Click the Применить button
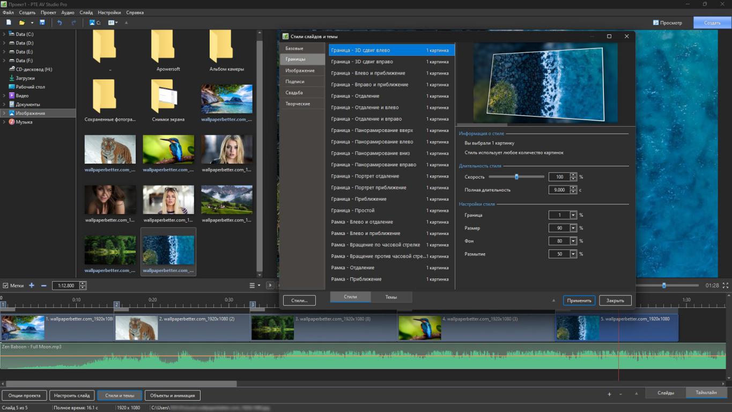This screenshot has height=412, width=732. (579, 300)
